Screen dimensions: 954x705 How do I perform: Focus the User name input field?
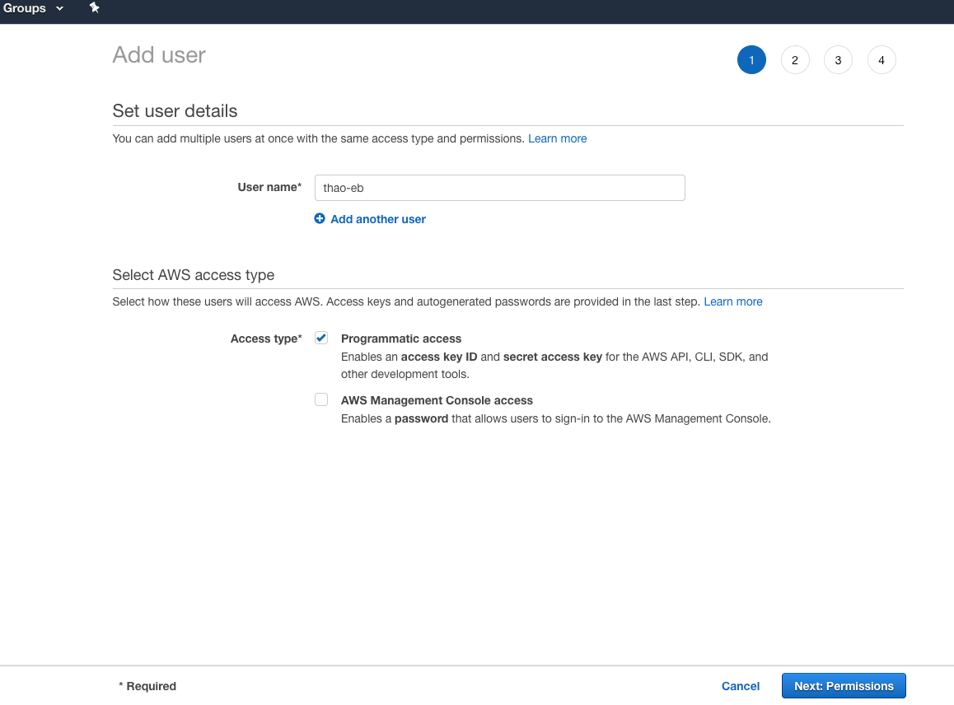[499, 188]
